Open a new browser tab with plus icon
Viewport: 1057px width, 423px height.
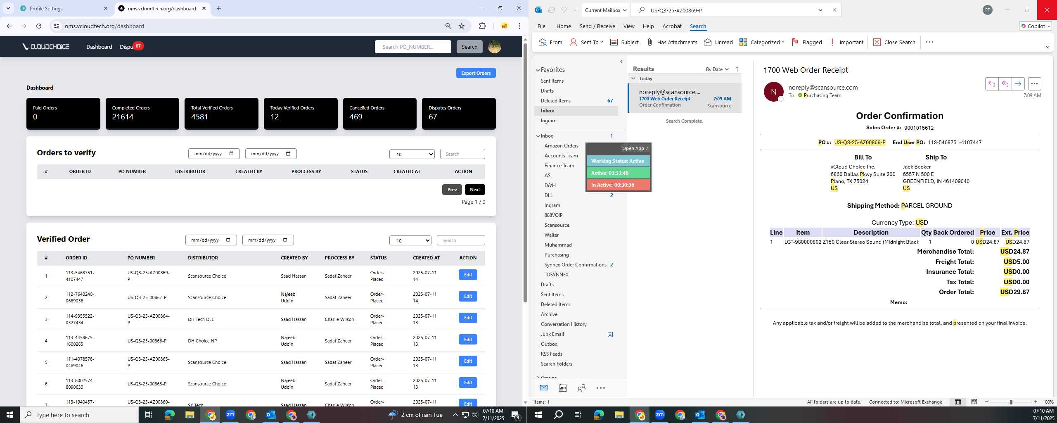[219, 8]
